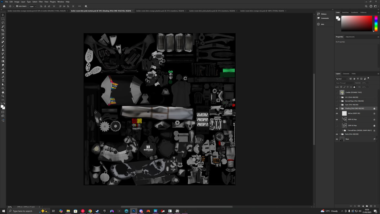Select the Magic Wand tool
Image resolution: width=380 pixels, height=214 pixels.
click(x=3, y=27)
